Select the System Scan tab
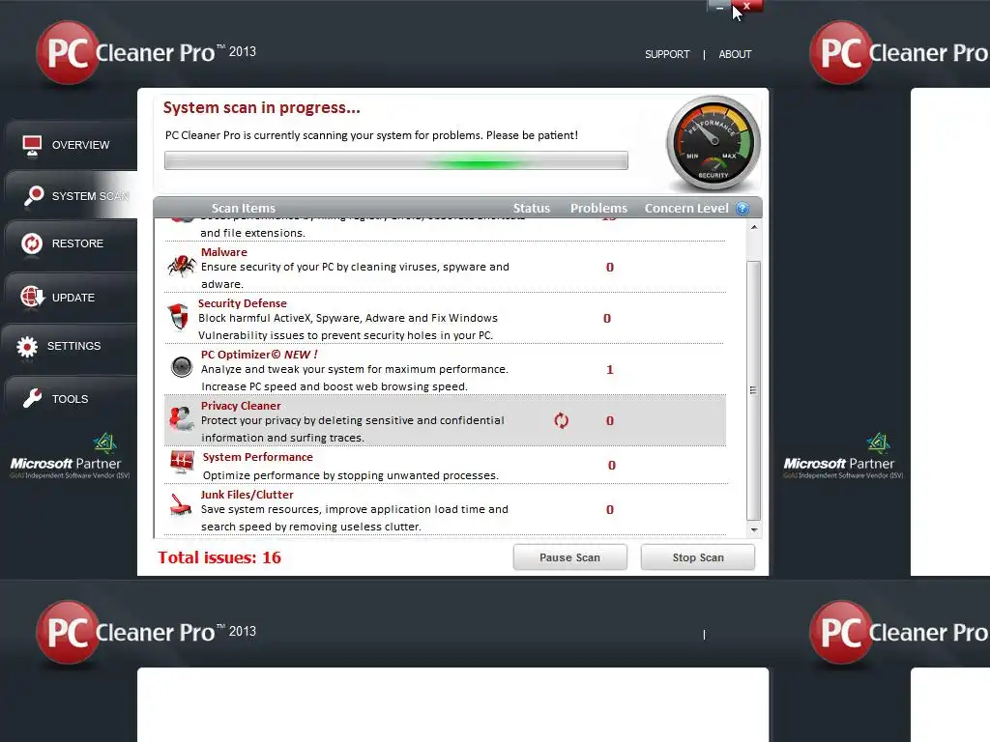990x742 pixels. (71, 195)
